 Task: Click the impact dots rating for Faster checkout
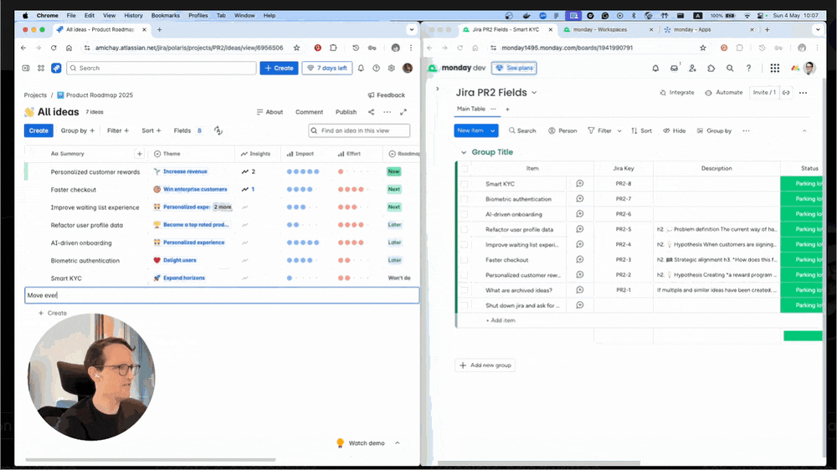click(300, 189)
